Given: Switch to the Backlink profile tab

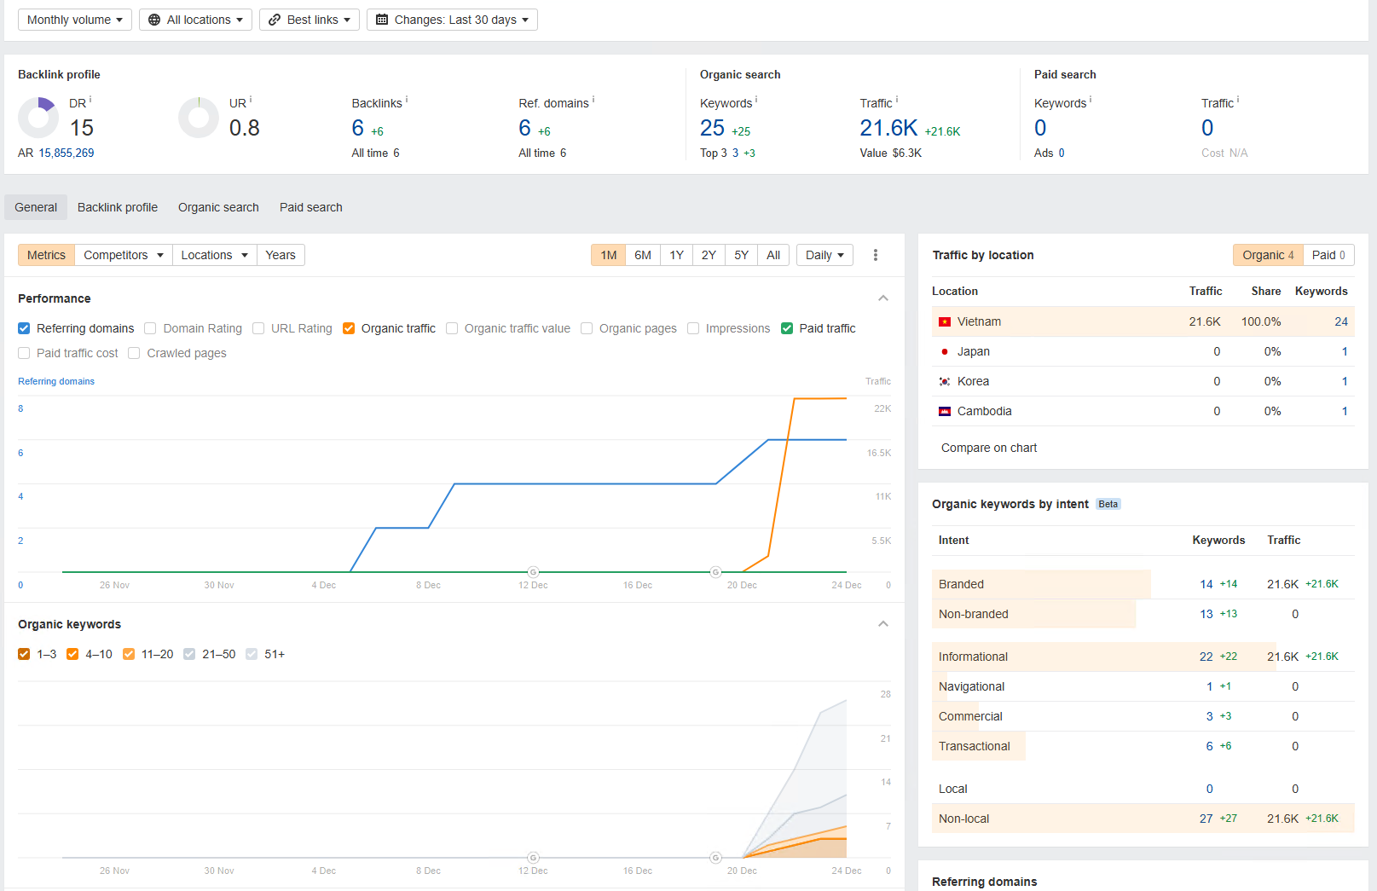Looking at the screenshot, I should click(x=118, y=207).
